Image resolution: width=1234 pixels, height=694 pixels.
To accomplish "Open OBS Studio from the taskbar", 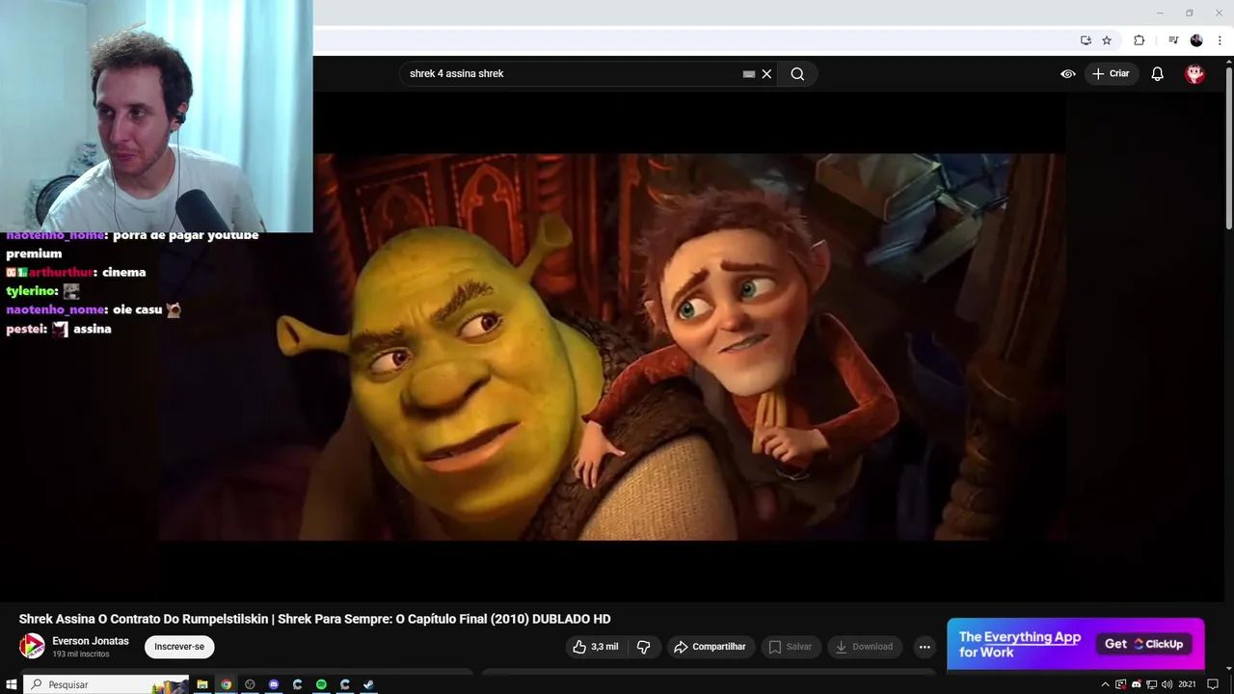I will (x=250, y=684).
